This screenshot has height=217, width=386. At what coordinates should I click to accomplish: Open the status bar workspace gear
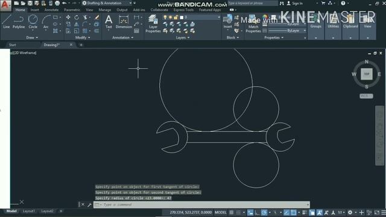click(350, 212)
